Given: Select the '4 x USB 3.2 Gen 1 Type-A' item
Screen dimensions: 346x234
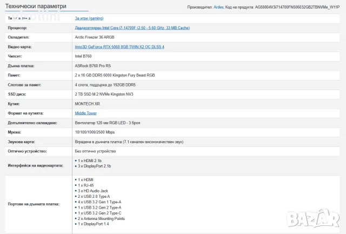Looking at the screenshot, I should [99, 202].
